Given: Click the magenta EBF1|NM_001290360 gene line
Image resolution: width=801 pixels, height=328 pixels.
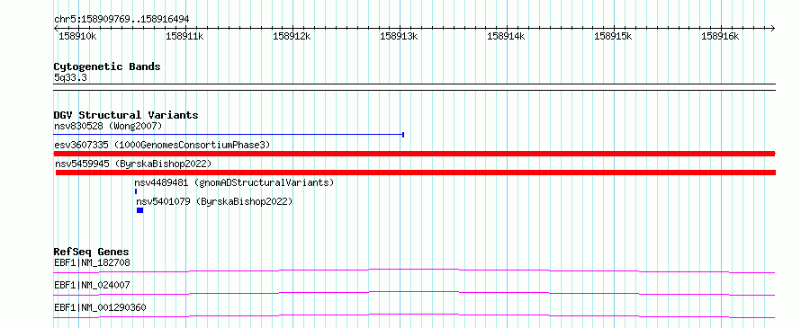Looking at the screenshot, I should pyautogui.click(x=414, y=315).
